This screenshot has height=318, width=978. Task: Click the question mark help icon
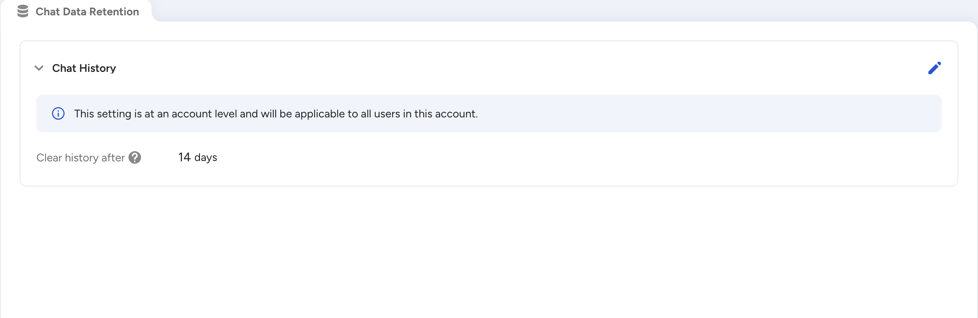pos(135,157)
